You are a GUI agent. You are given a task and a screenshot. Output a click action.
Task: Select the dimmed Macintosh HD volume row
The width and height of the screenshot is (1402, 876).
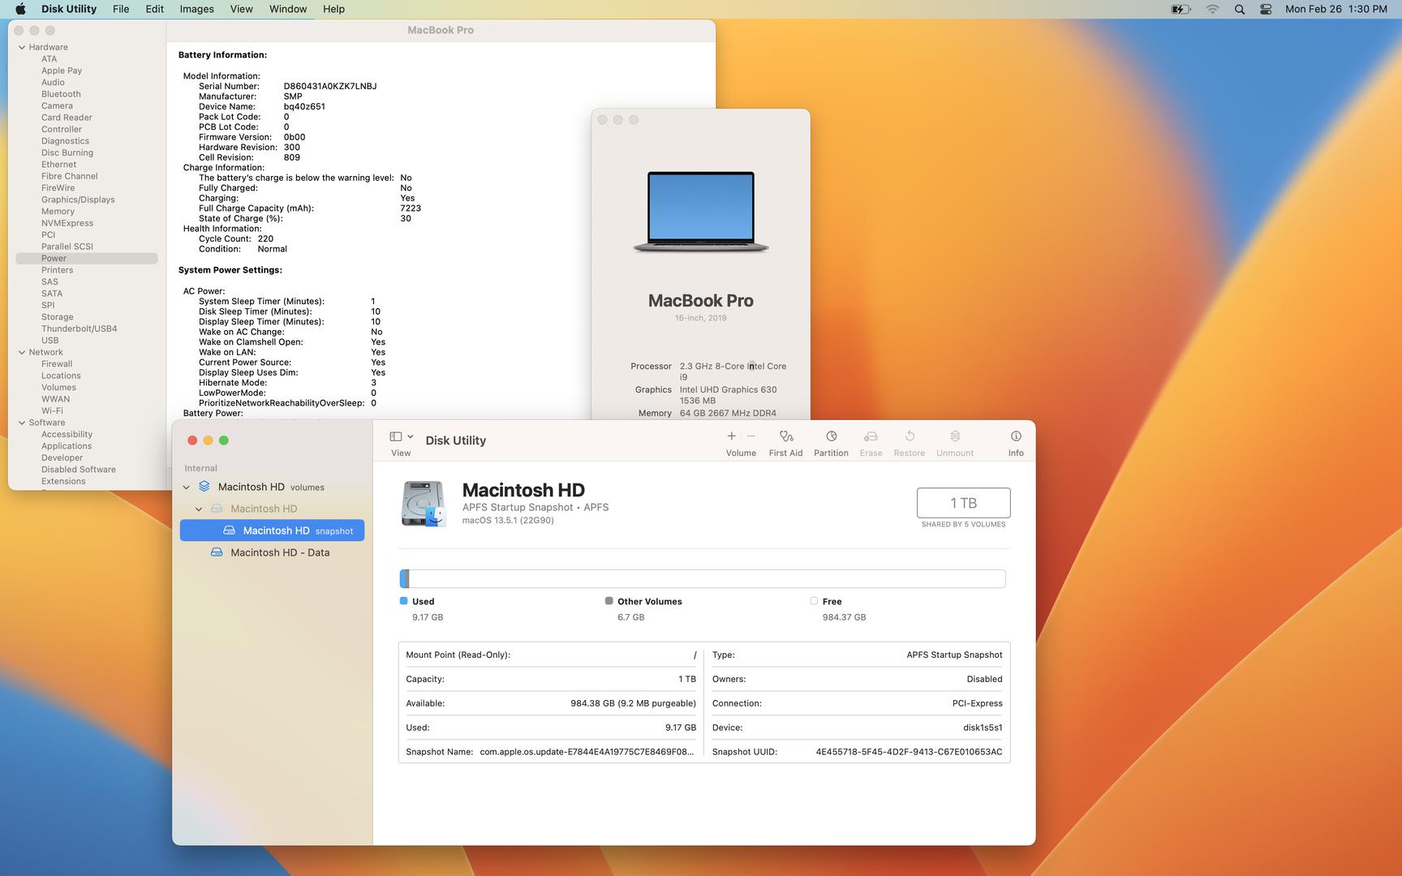(x=272, y=509)
